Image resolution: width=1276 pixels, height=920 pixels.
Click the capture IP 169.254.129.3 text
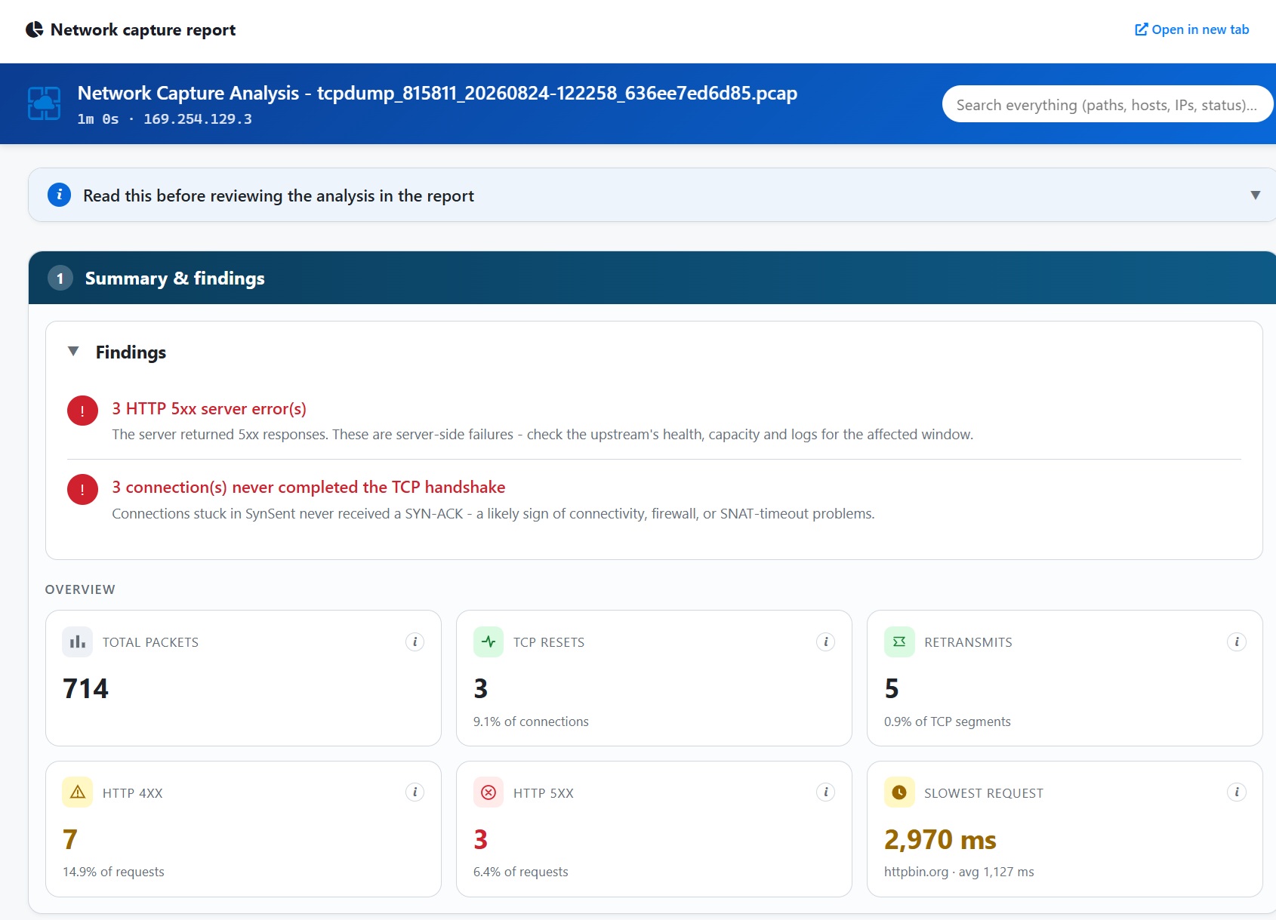[198, 119]
